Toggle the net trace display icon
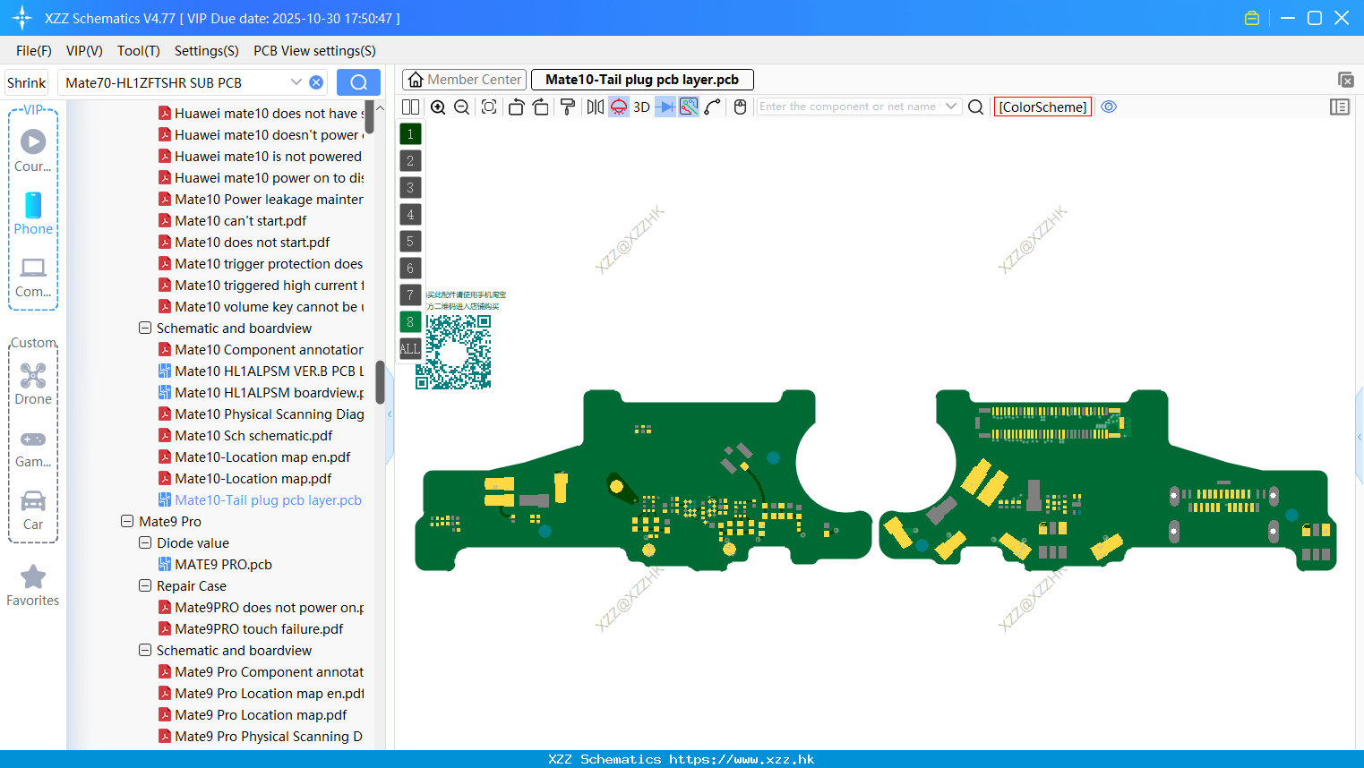Image resolution: width=1364 pixels, height=768 pixels. point(689,107)
